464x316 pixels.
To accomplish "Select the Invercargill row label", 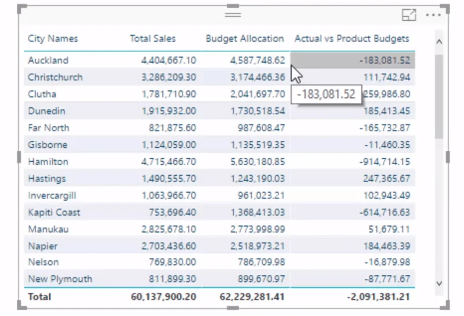I will 52,195.
